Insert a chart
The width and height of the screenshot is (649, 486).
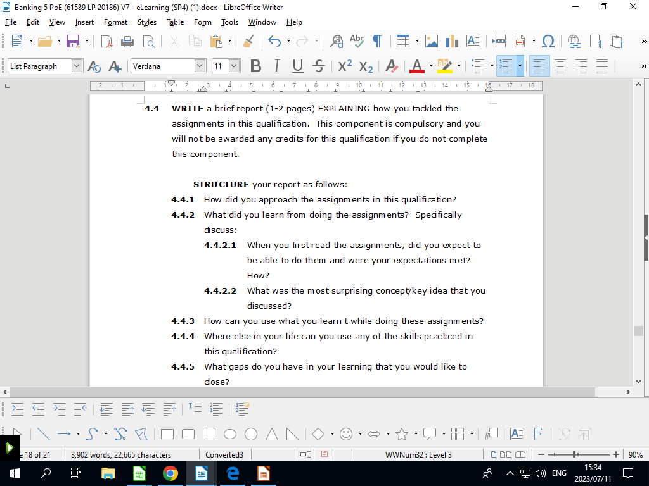[451, 41]
